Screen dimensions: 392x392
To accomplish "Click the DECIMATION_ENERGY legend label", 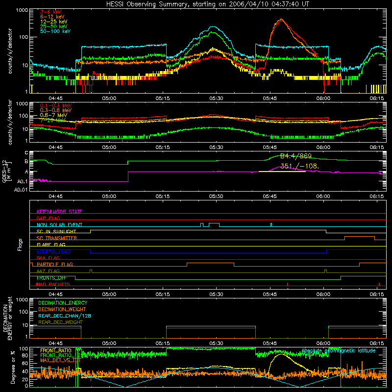I will point(63,303).
